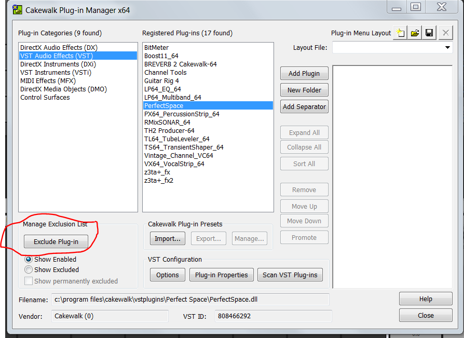
Task: Open a plug-in layout file
Action: [415, 33]
